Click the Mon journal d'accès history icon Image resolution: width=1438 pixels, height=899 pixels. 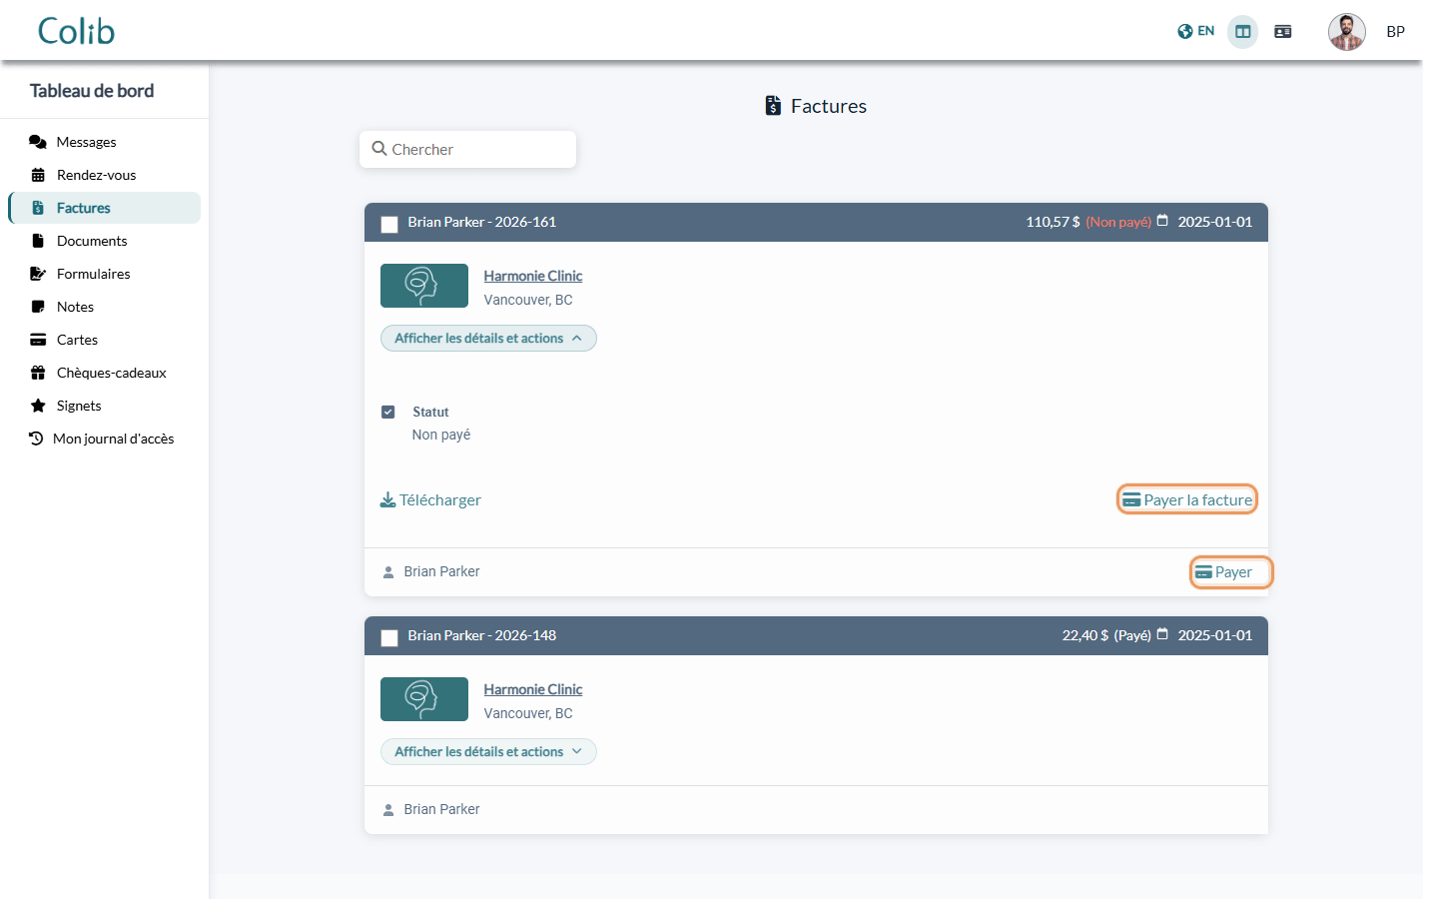tap(36, 439)
